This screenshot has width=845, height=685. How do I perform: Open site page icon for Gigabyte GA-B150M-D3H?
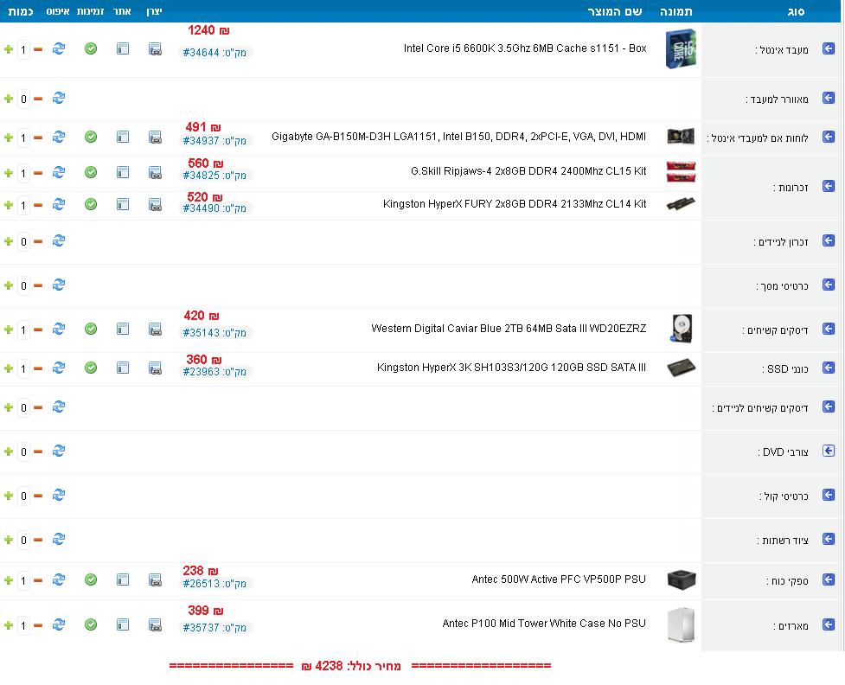pyautogui.click(x=123, y=137)
